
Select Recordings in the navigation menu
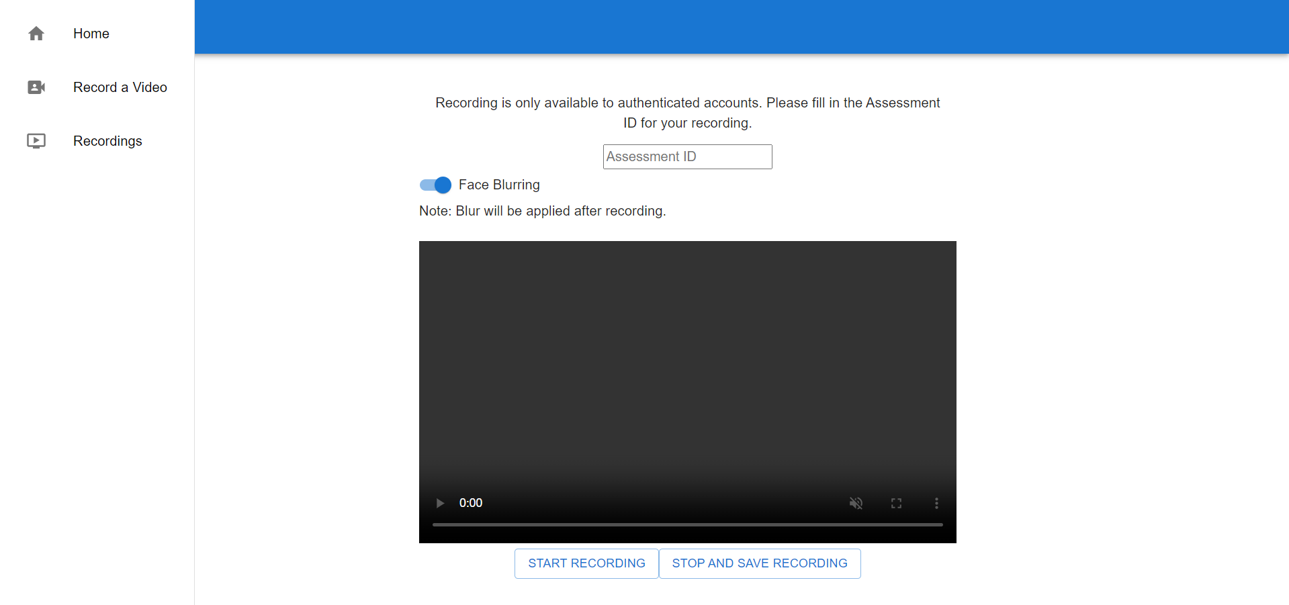[x=107, y=141]
